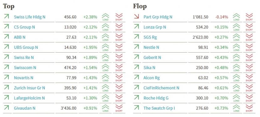Open the Lonza Grp N link
This screenshot has height=117, width=260.
click(x=155, y=27)
